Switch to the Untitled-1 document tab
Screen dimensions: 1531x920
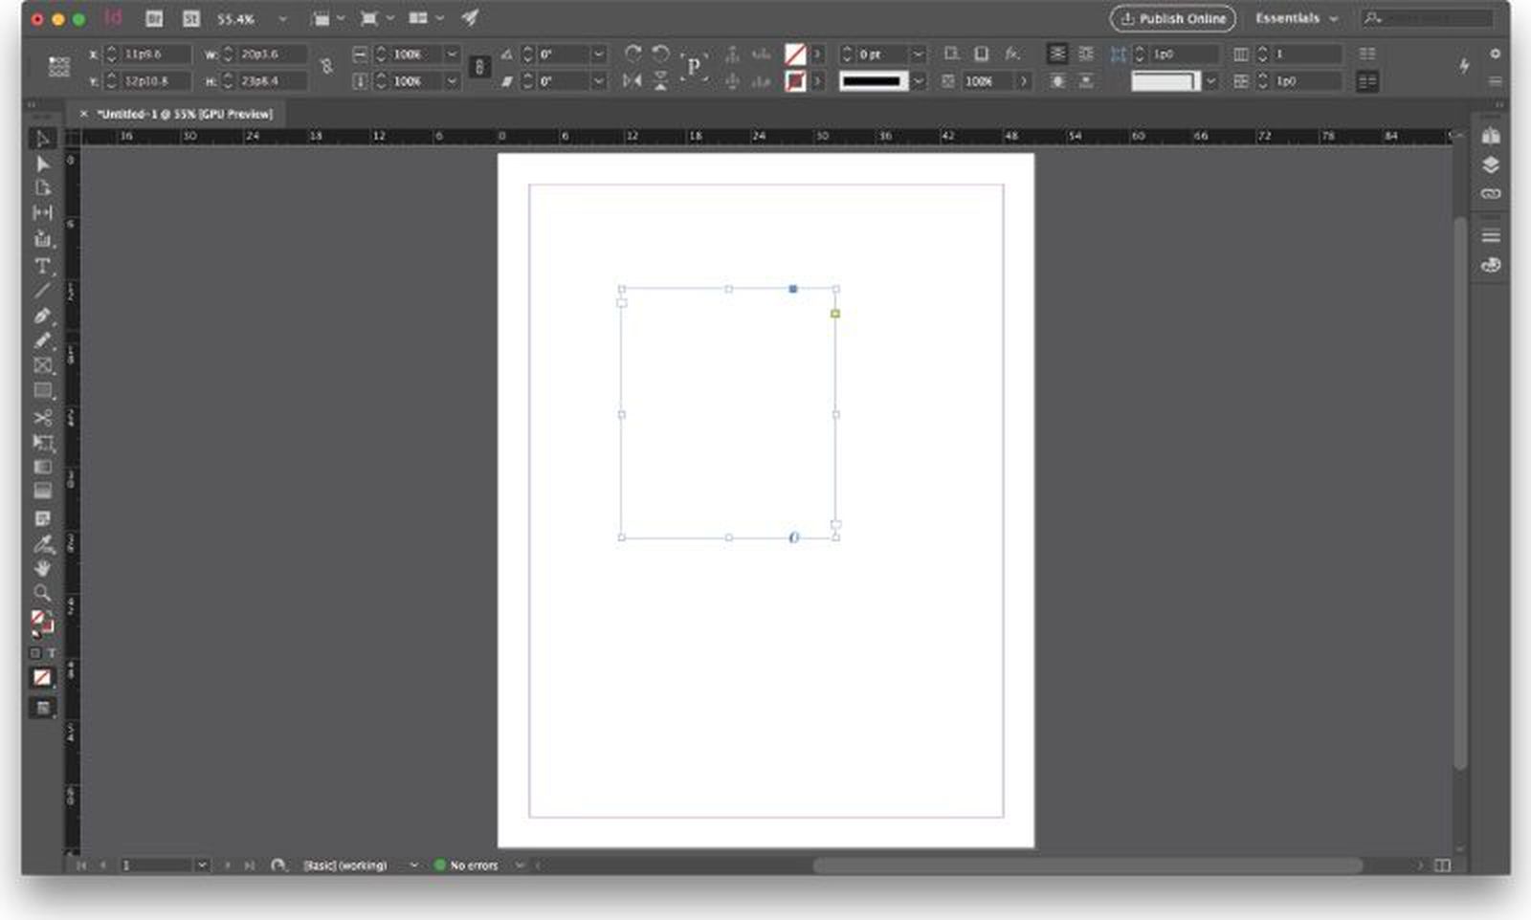(x=185, y=114)
